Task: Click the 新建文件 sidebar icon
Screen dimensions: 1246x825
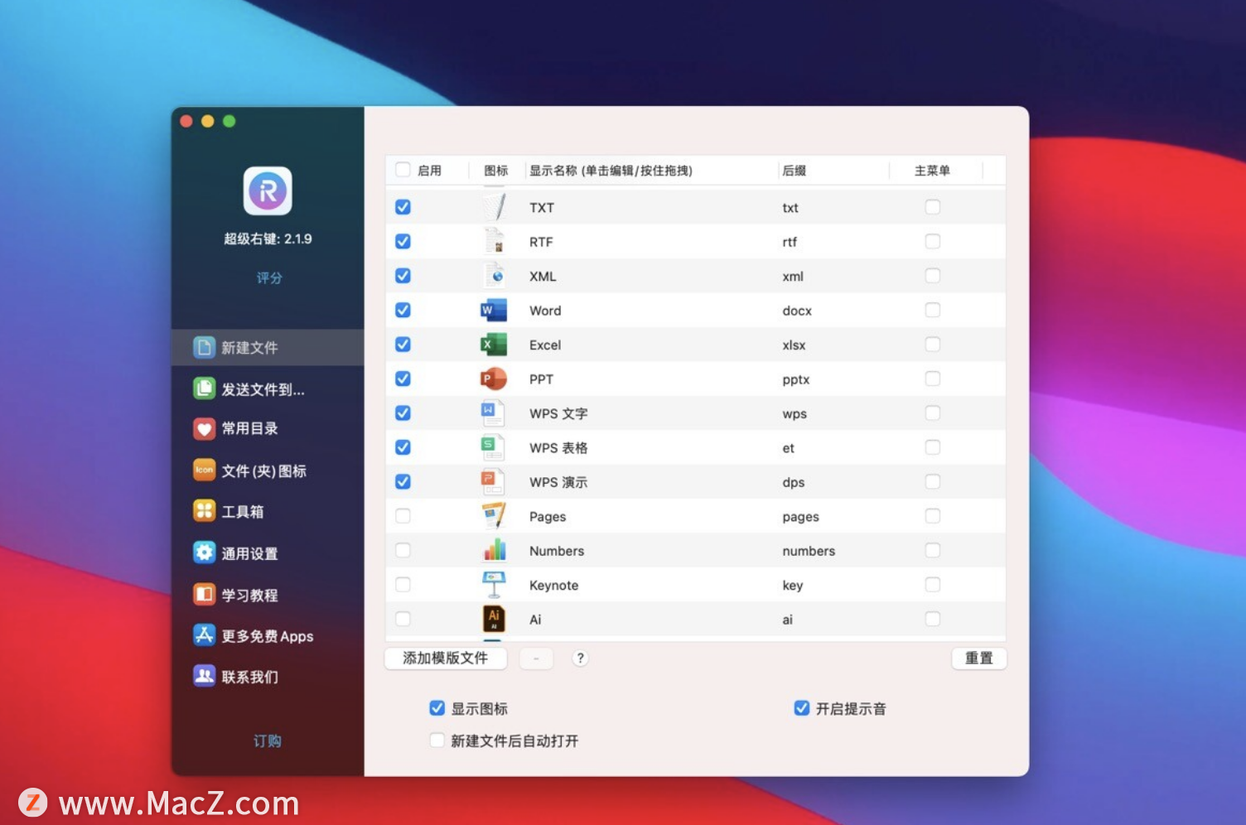Action: click(x=204, y=347)
